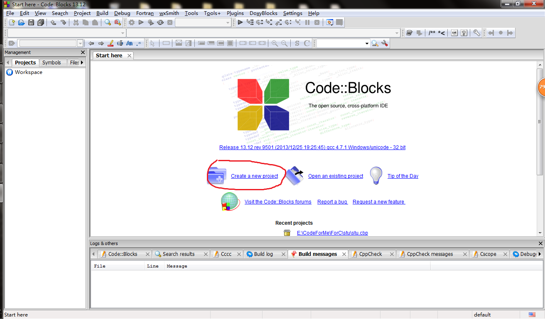This screenshot has width=545, height=319.
Task: Open recent project stu.cbp link
Action: tap(332, 233)
